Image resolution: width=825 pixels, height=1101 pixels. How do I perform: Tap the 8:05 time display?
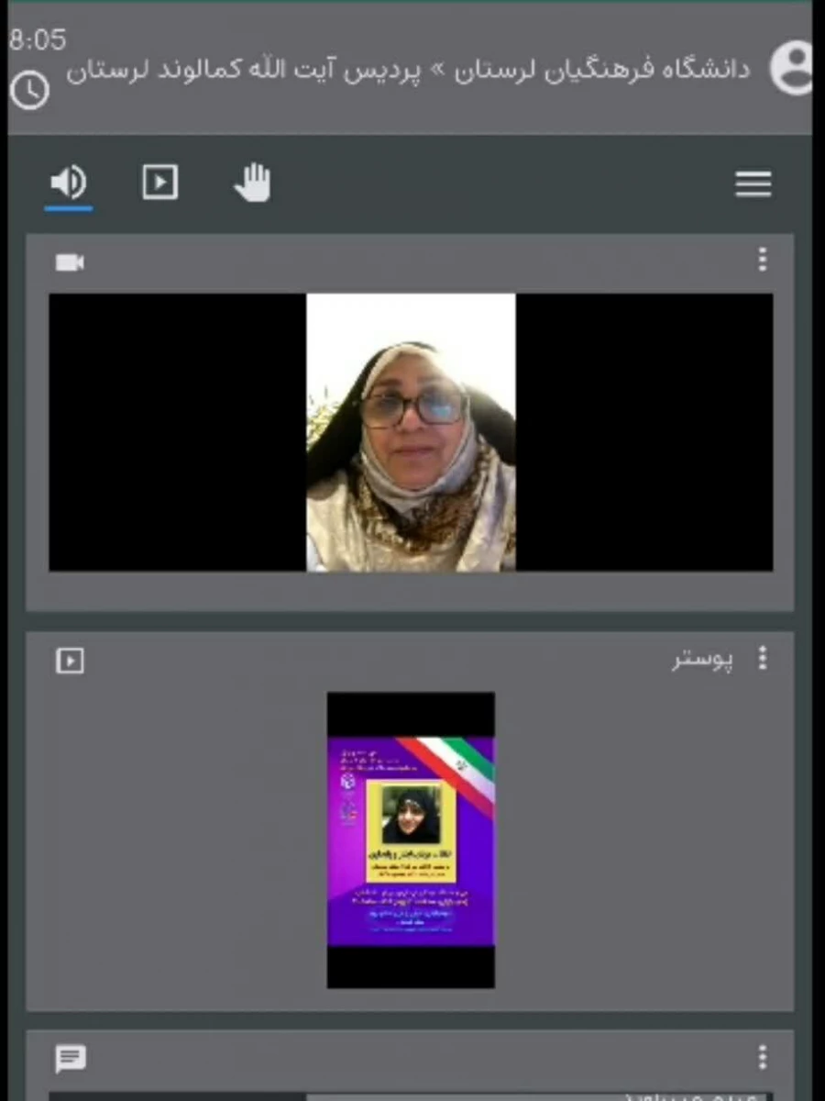coord(38,40)
